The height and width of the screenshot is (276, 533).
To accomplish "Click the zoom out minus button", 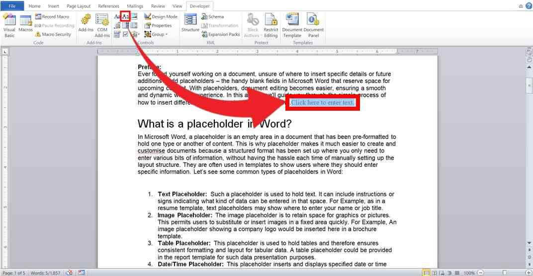I will click(480, 273).
